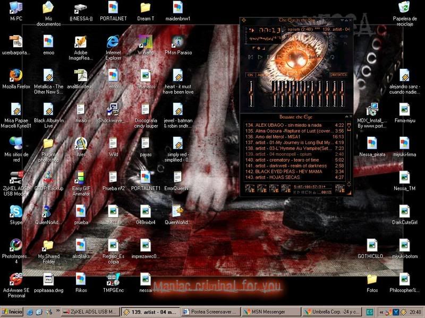Image resolution: width=425 pixels, height=318 pixels.
Task: Switch to Umbrella Corp. taskbar item
Action: pyautogui.click(x=331, y=312)
